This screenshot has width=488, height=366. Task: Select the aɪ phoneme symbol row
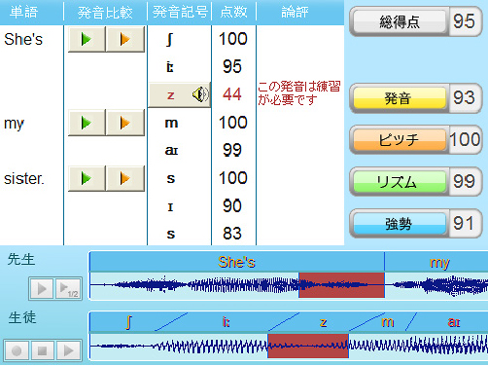[x=171, y=150]
